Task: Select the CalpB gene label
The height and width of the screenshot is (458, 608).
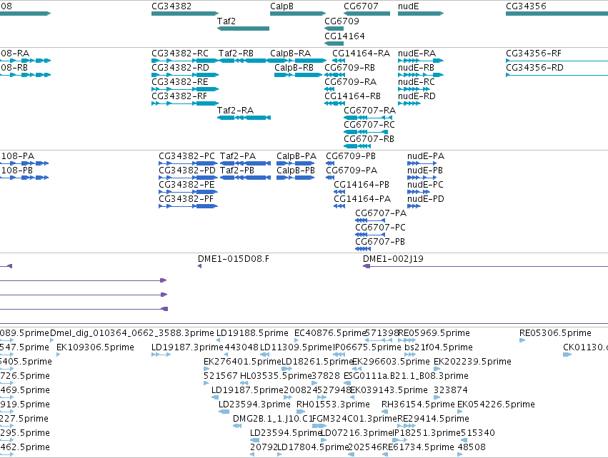Action: [282, 6]
